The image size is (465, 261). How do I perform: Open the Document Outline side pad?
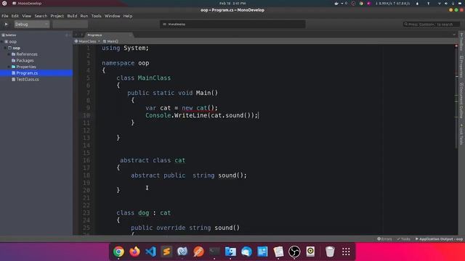(x=461, y=101)
